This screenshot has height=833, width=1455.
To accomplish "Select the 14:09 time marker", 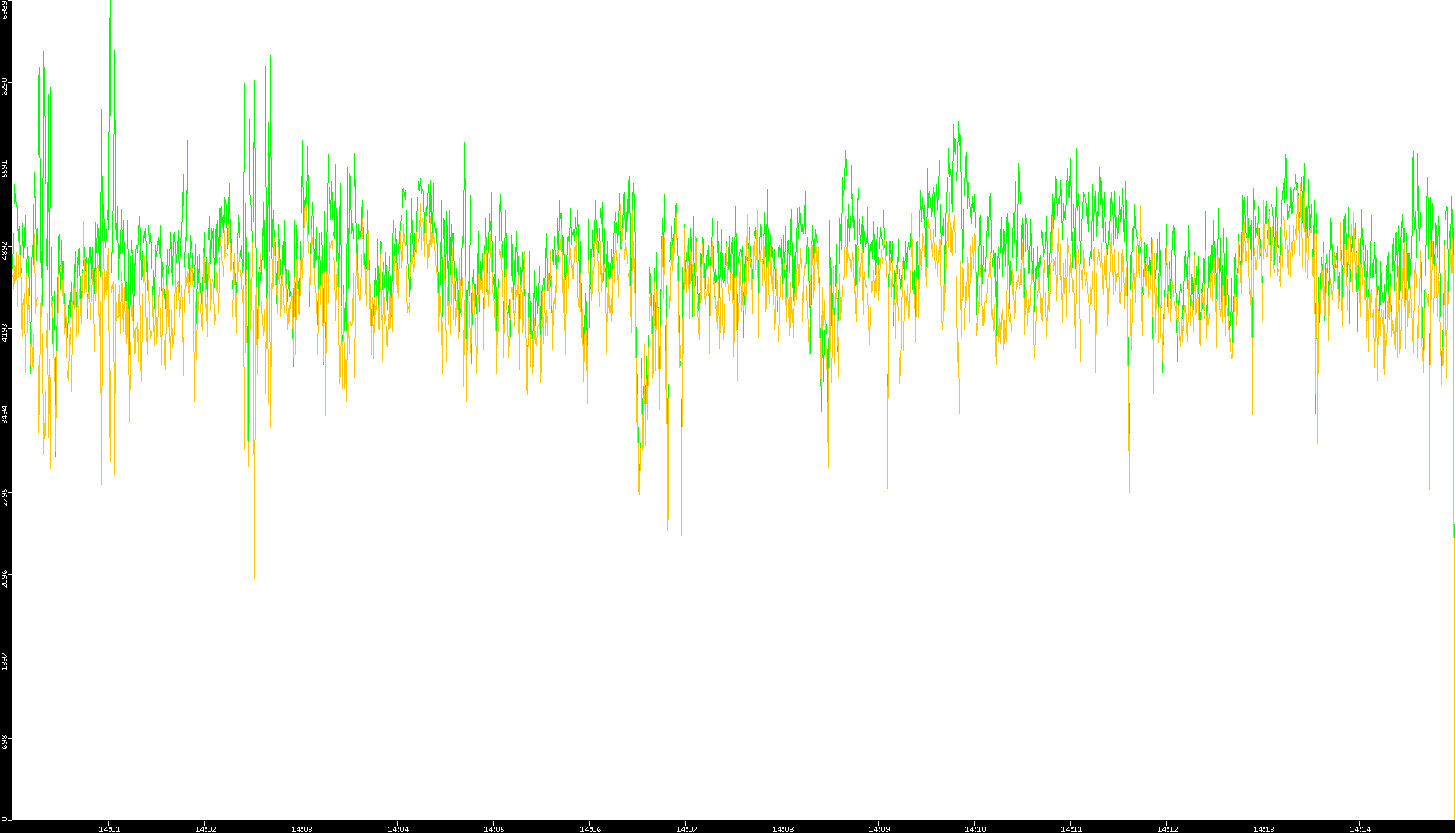I will [879, 829].
